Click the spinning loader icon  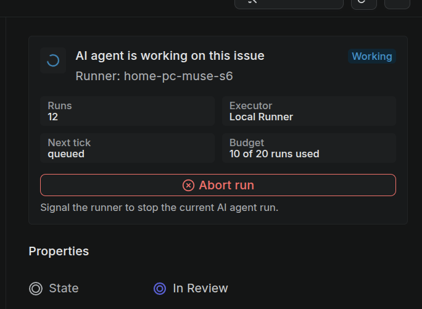click(x=53, y=60)
